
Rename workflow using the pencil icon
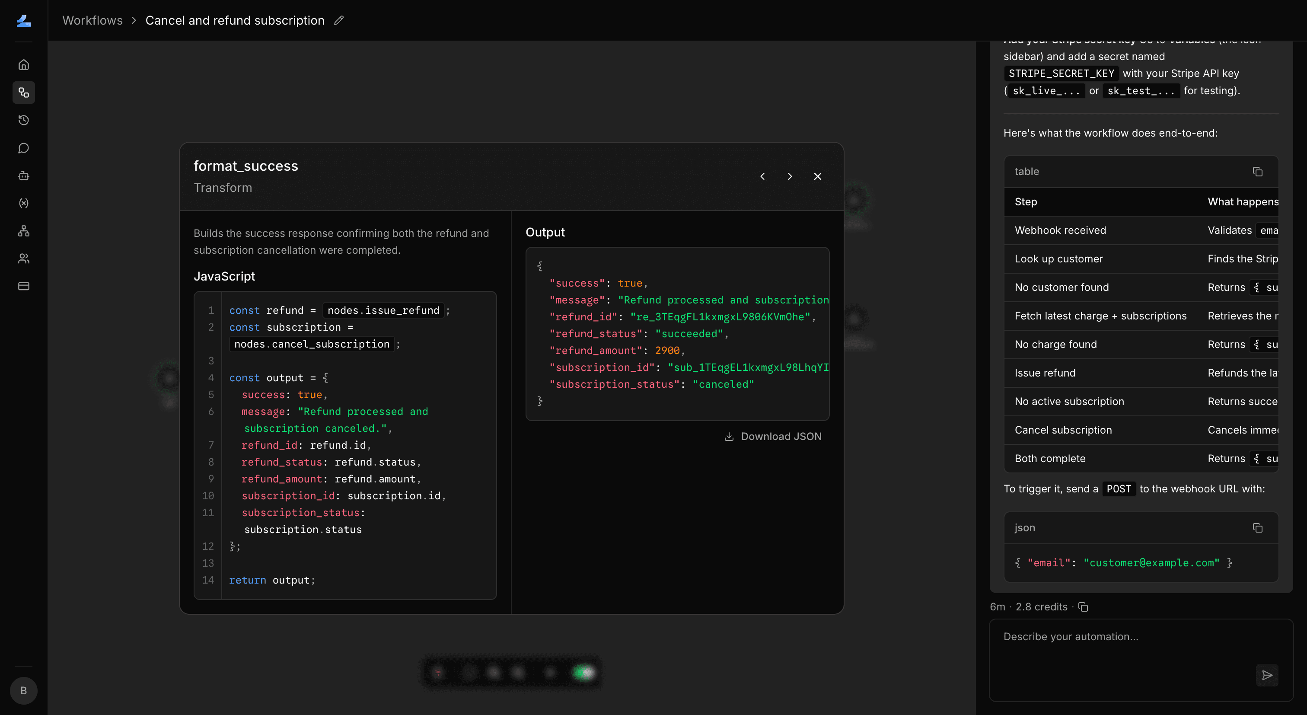point(339,20)
